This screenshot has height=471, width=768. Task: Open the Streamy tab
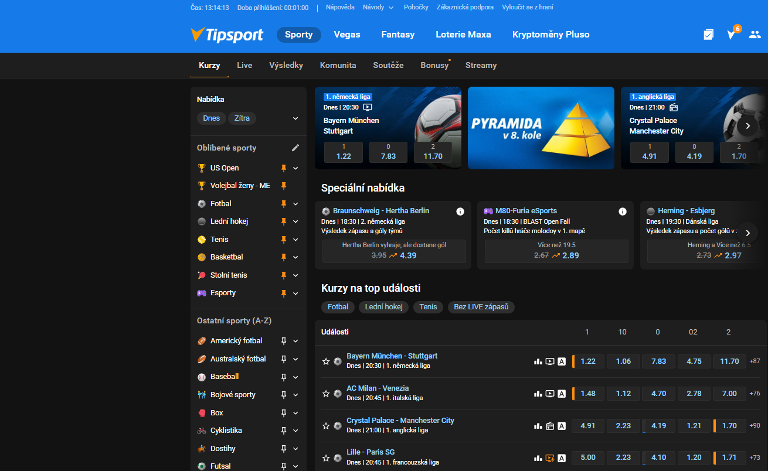(481, 65)
